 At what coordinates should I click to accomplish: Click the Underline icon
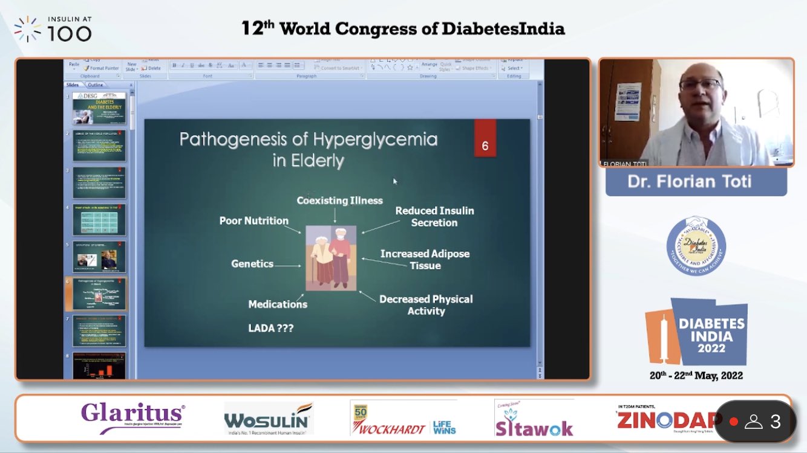pyautogui.click(x=192, y=64)
